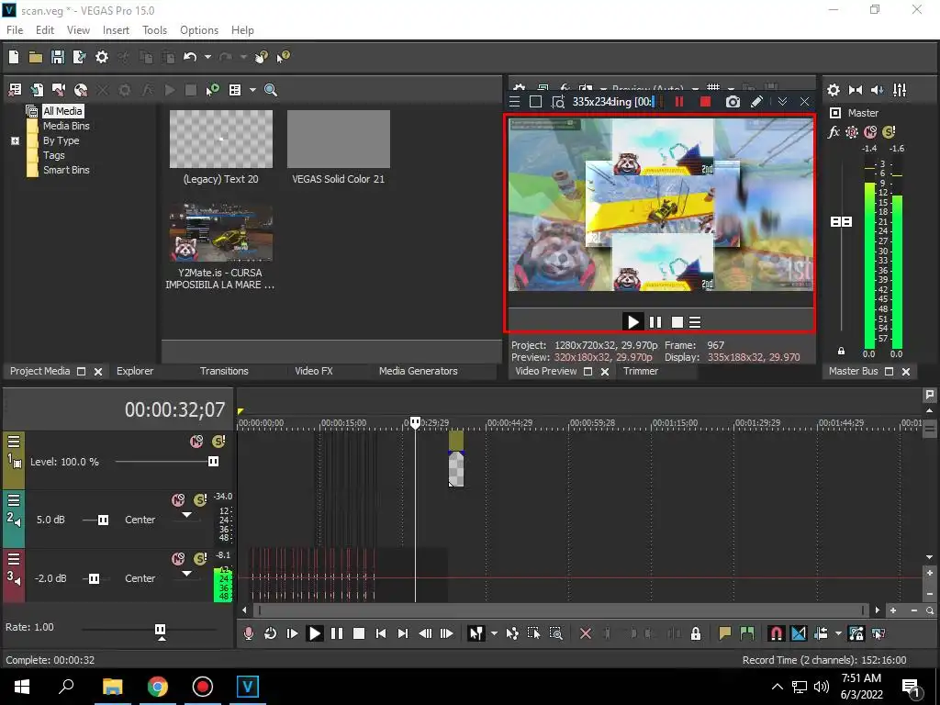Insert a marker on the timeline
This screenshot has width=940, height=705.
[725, 633]
